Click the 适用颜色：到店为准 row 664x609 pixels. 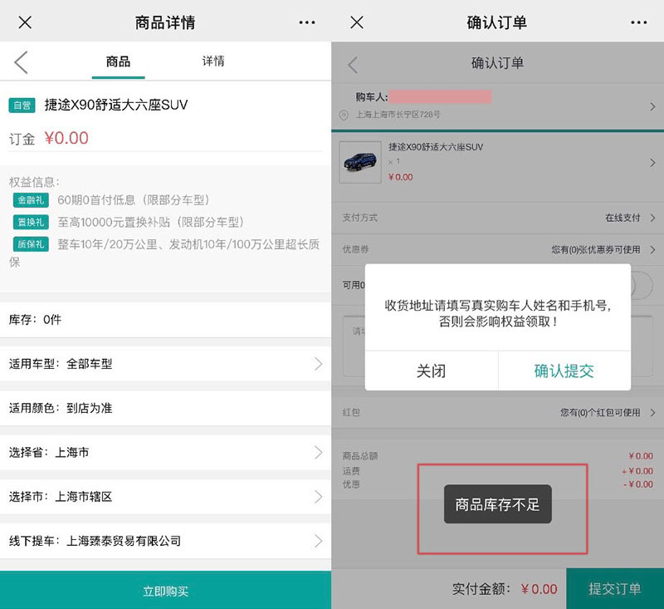[x=165, y=408]
